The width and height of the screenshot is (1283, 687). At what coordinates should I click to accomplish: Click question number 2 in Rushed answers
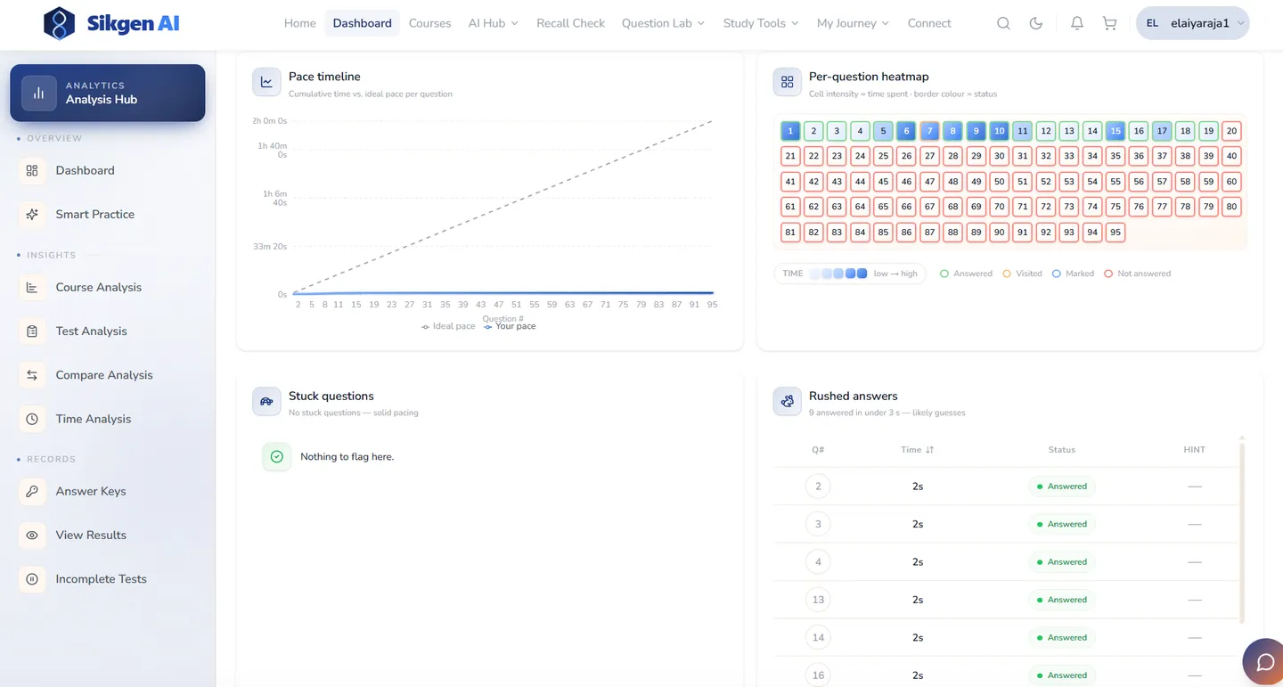coord(818,487)
